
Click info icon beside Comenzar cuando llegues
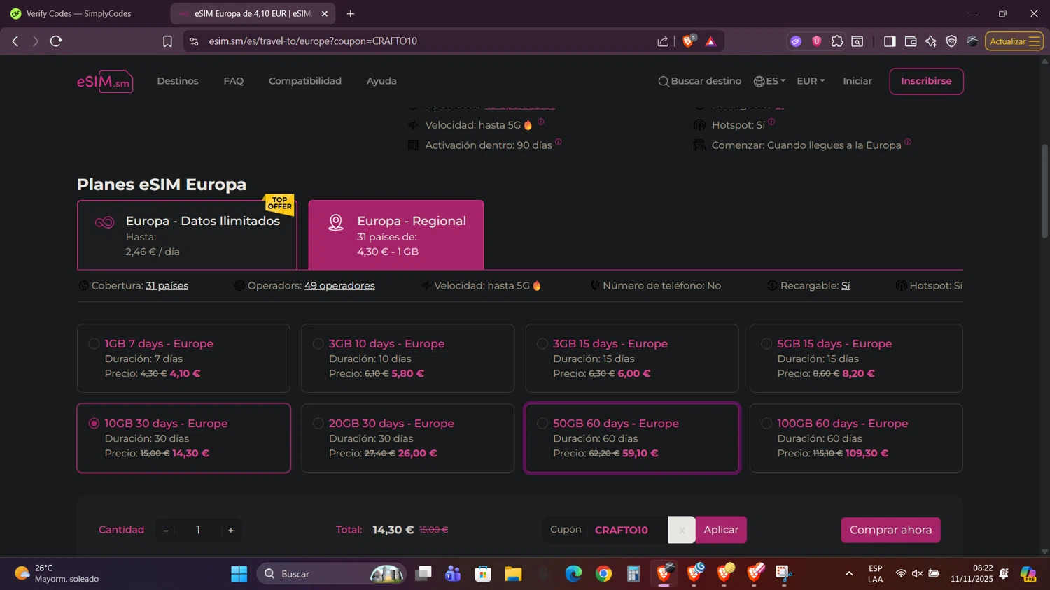click(x=908, y=142)
